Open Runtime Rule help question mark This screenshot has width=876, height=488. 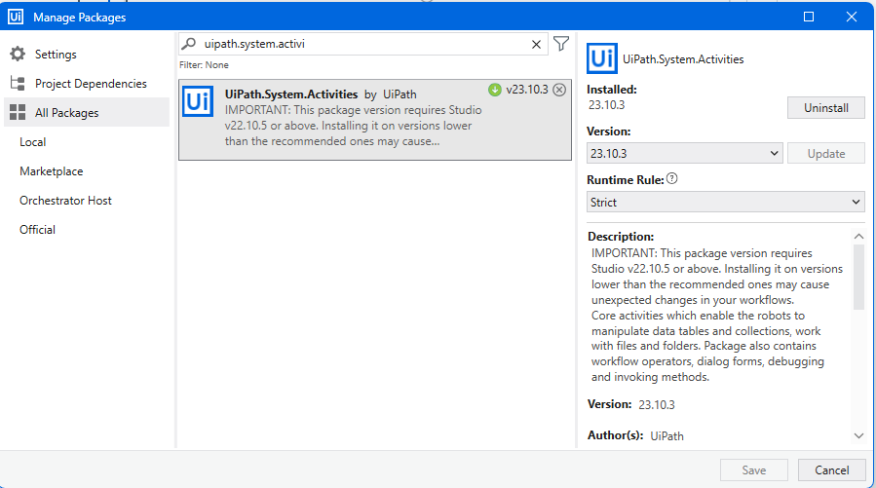pos(672,178)
